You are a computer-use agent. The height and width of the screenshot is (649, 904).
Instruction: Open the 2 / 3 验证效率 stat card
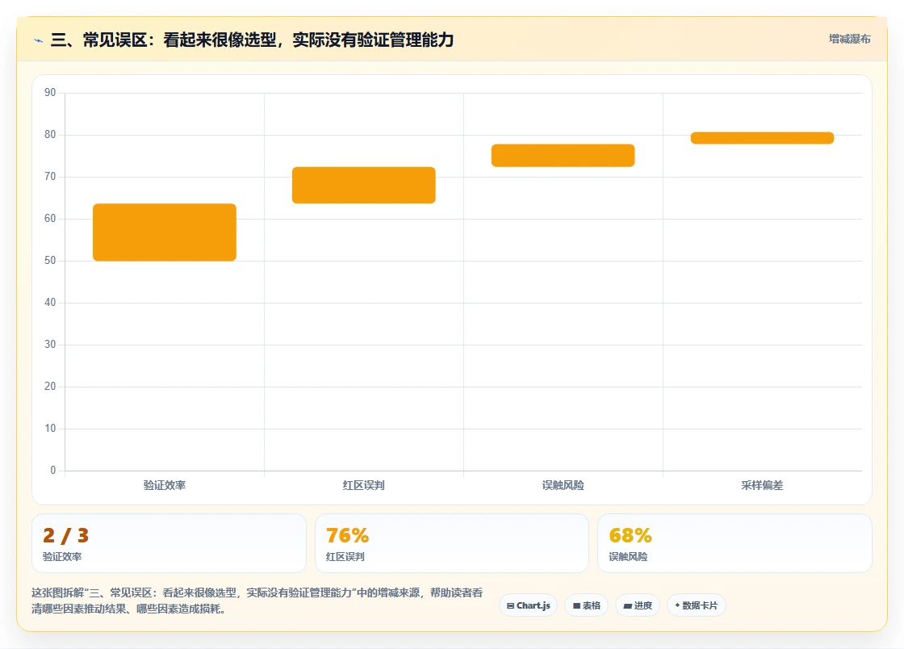(169, 543)
